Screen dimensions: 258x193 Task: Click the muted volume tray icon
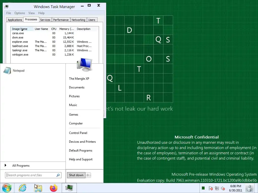click(x=223, y=188)
